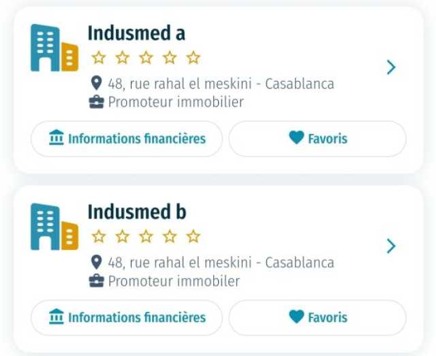Toggle Favoris for Indusmed b
Screen dimensions: 436x356
317,318
